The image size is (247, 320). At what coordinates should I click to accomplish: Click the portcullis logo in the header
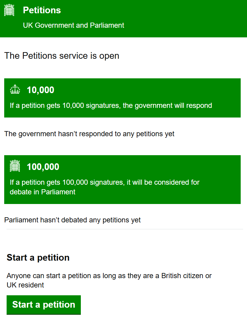(9, 10)
